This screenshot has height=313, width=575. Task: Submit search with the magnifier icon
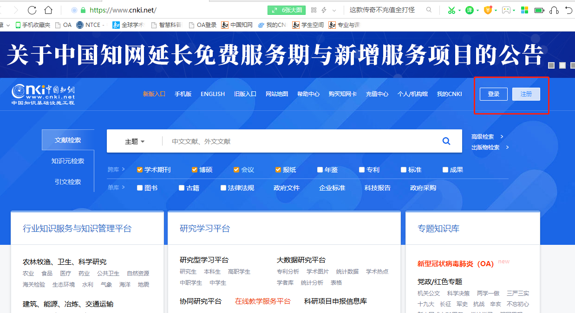tap(446, 141)
